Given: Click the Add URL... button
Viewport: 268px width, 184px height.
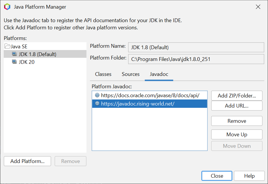Looking at the screenshot, I should (237, 106).
